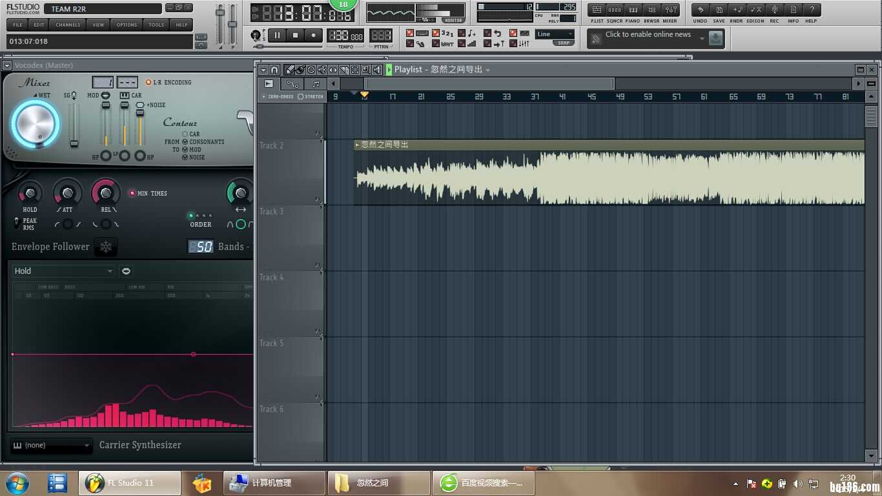The width and height of the screenshot is (882, 496).
Task: Expand the online news dropdown arrow
Action: click(702, 39)
